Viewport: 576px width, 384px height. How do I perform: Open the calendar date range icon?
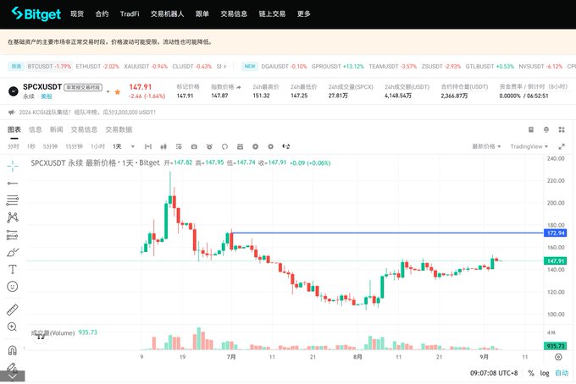pos(240,146)
